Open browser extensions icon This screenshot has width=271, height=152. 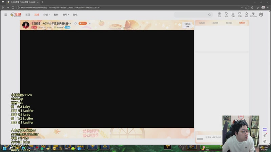pyautogui.click(x=252, y=7)
